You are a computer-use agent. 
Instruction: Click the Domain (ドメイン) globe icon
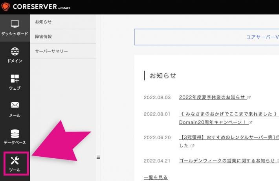tap(15, 52)
